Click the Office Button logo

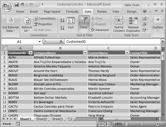point(7,6)
